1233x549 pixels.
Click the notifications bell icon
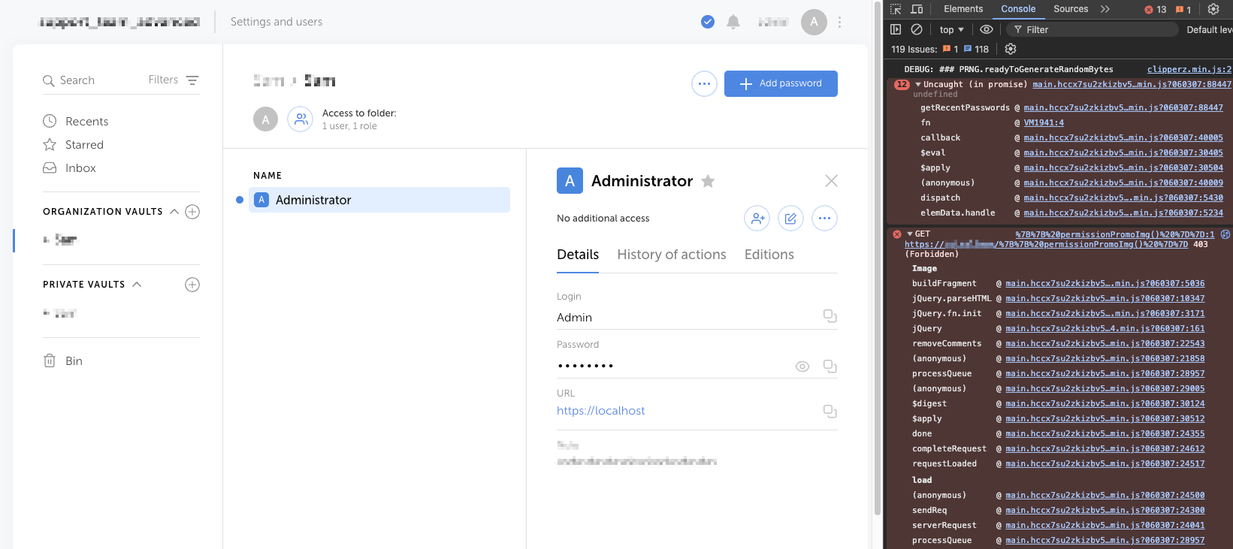click(x=733, y=22)
